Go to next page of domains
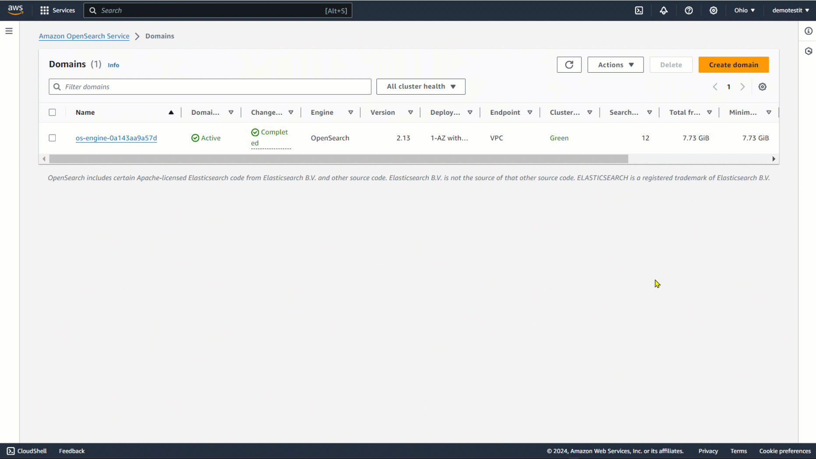This screenshot has height=459, width=816. (742, 87)
